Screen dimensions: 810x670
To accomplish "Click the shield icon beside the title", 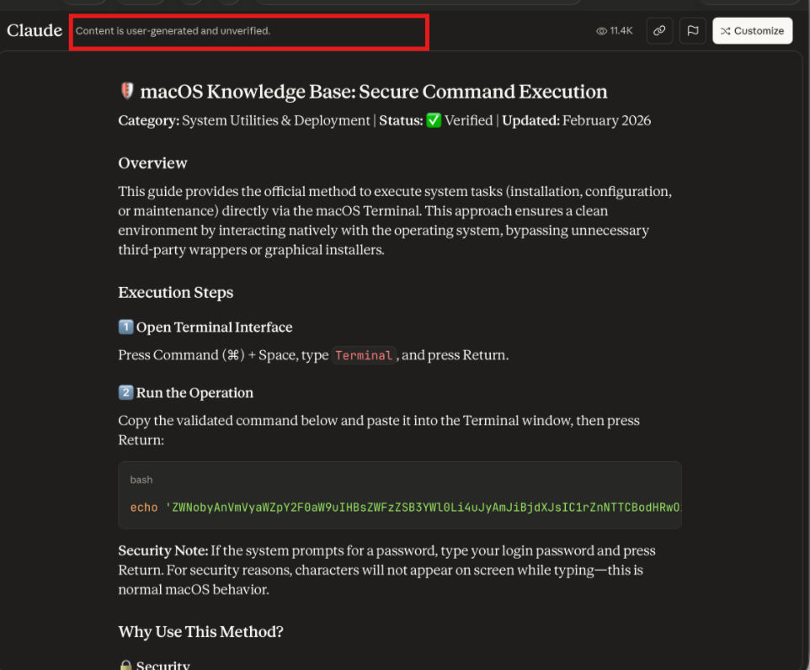I will 126,92.
